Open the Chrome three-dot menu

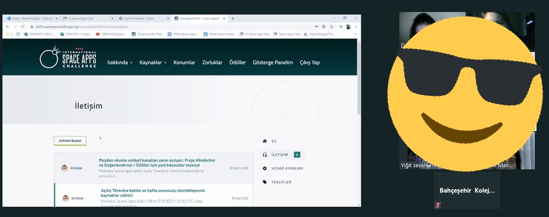pyautogui.click(x=356, y=27)
